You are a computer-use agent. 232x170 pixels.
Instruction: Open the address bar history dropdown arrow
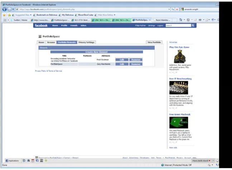[169, 9]
